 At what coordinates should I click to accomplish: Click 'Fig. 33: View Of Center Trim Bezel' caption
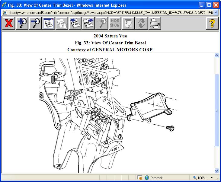pos(110,43)
